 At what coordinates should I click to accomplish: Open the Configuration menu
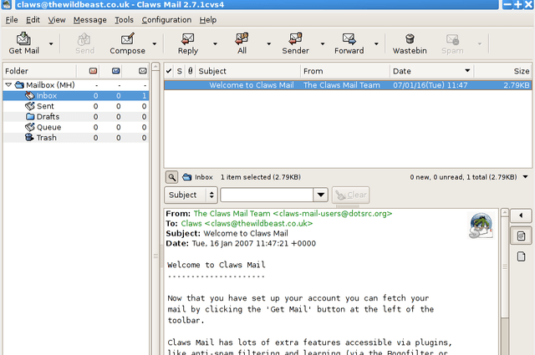coord(166,20)
